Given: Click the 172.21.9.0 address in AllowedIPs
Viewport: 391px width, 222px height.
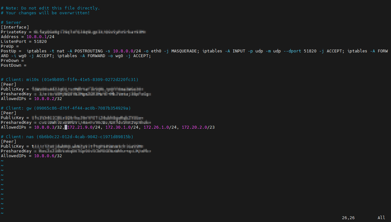Looking at the screenshot, I should pyautogui.click(x=80, y=127).
